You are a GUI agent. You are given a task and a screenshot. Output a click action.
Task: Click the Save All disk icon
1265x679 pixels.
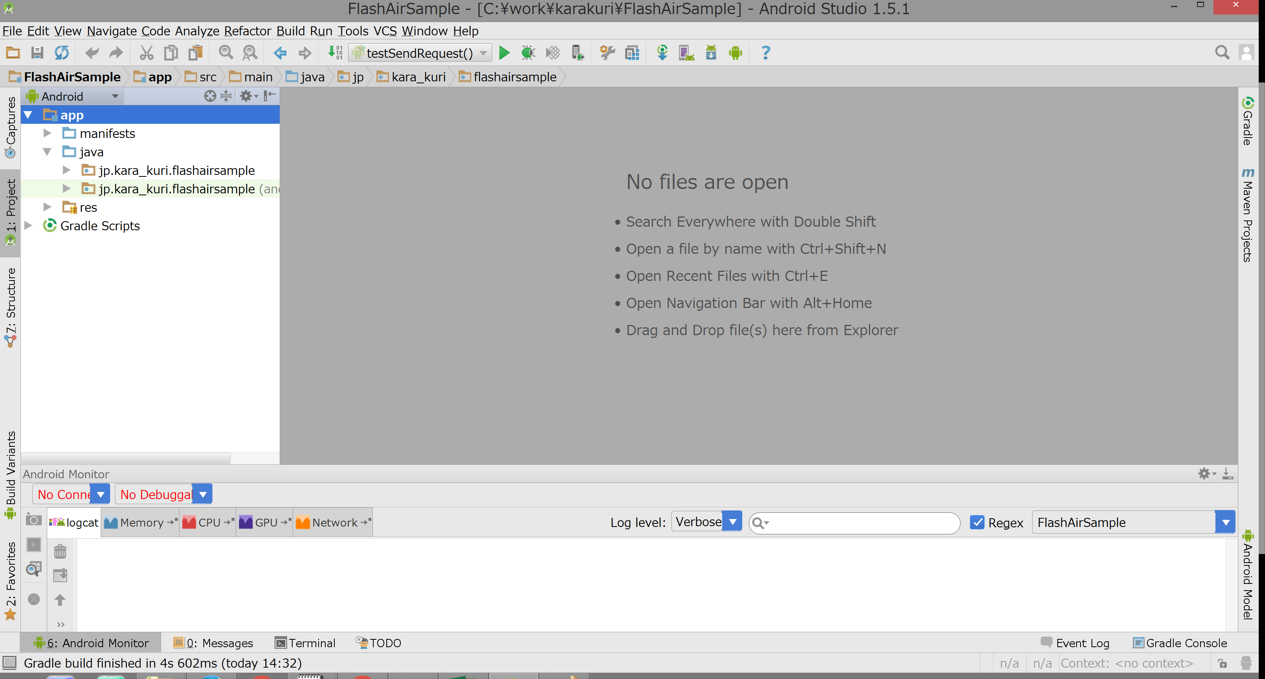(x=37, y=53)
